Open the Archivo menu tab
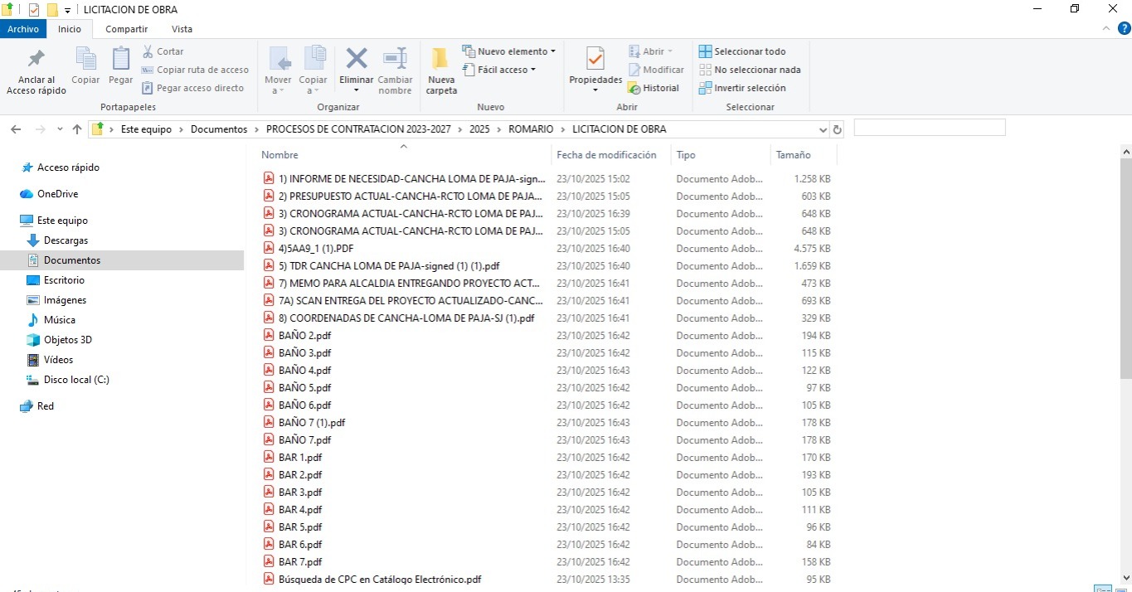 coord(23,29)
